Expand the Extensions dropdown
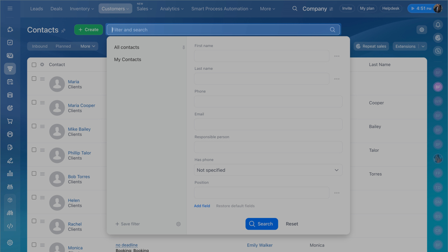448x252 pixels. 423,46
